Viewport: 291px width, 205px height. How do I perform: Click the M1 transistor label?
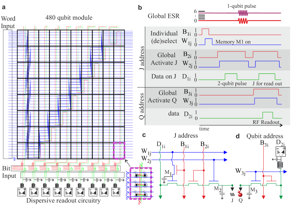(168, 173)
